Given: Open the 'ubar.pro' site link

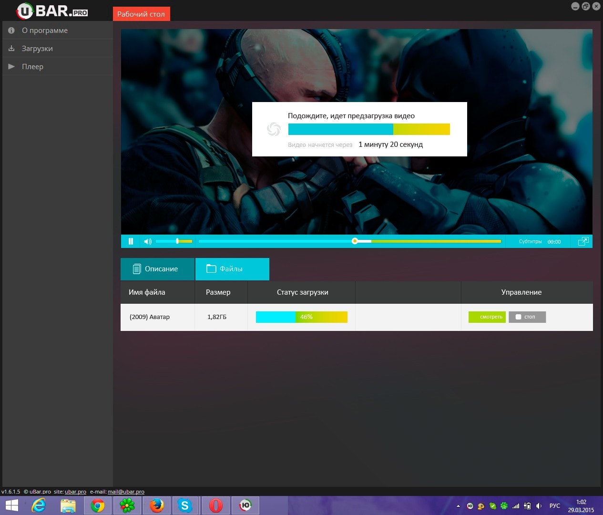Looking at the screenshot, I should tap(75, 492).
